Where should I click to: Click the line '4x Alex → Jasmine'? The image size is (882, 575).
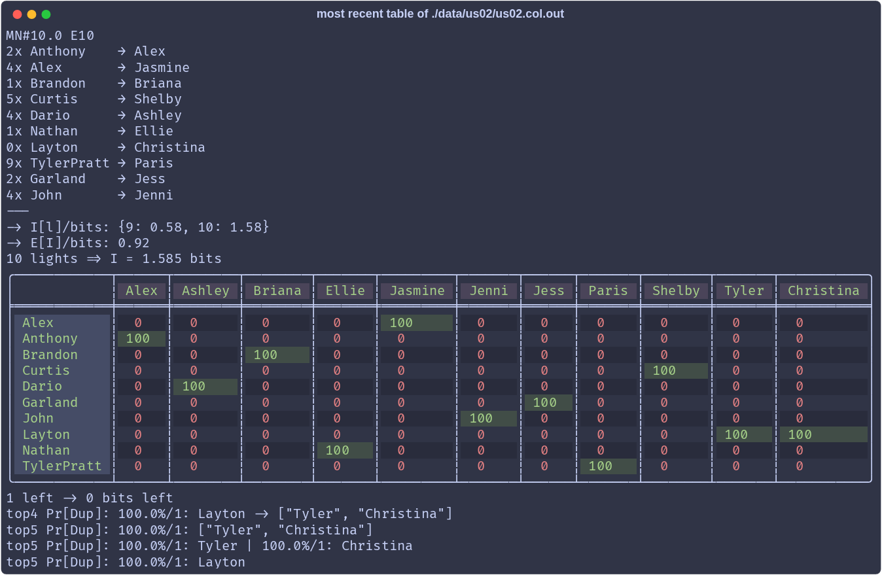click(x=98, y=67)
